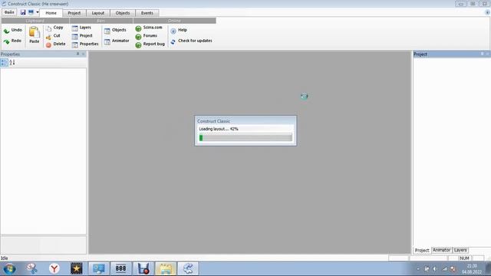This screenshot has height=276, width=491.
Task: Click the Copy pages icon
Action: point(48,28)
